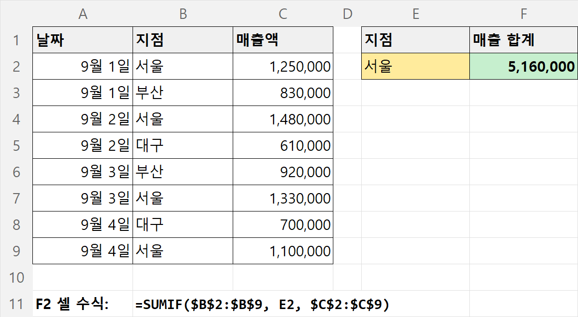Select the yellow 서울 cell in E2
Viewport: 578px width, 317px height.
tap(416, 66)
